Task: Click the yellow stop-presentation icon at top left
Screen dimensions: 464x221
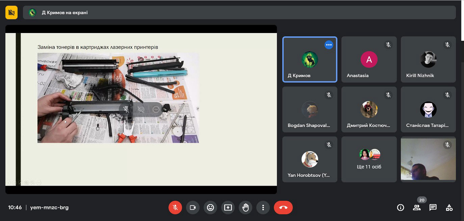Action: pyautogui.click(x=11, y=13)
